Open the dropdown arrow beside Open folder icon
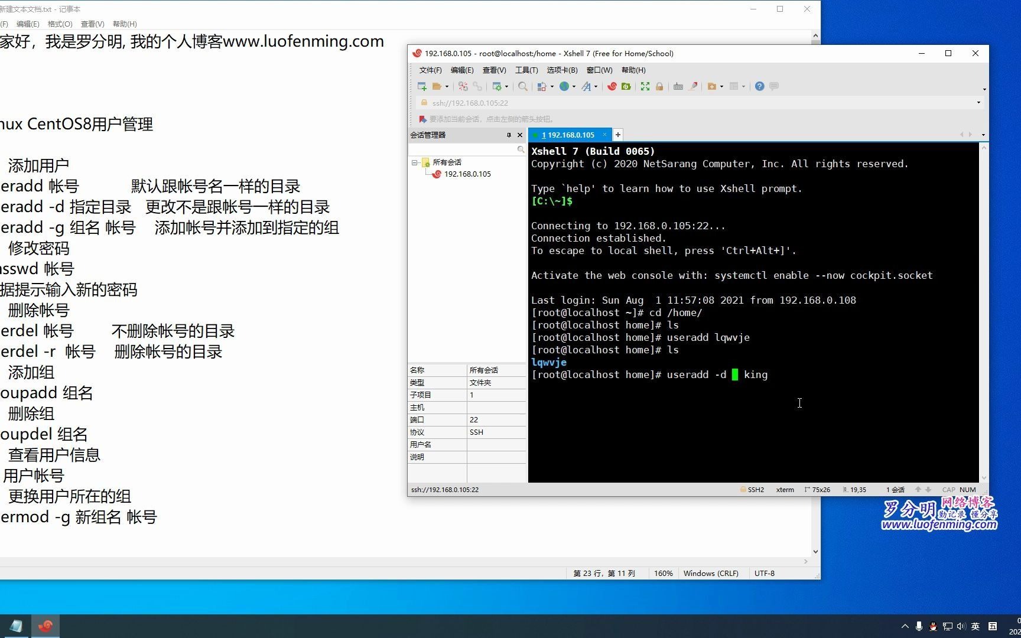 [x=447, y=87]
